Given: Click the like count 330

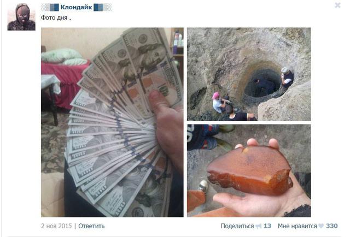Looking at the screenshot, I should tap(331, 226).
